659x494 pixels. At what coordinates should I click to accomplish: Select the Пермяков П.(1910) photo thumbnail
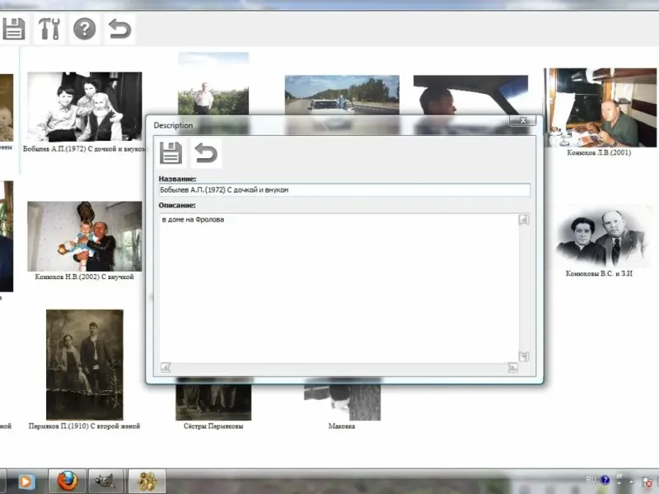pos(85,365)
